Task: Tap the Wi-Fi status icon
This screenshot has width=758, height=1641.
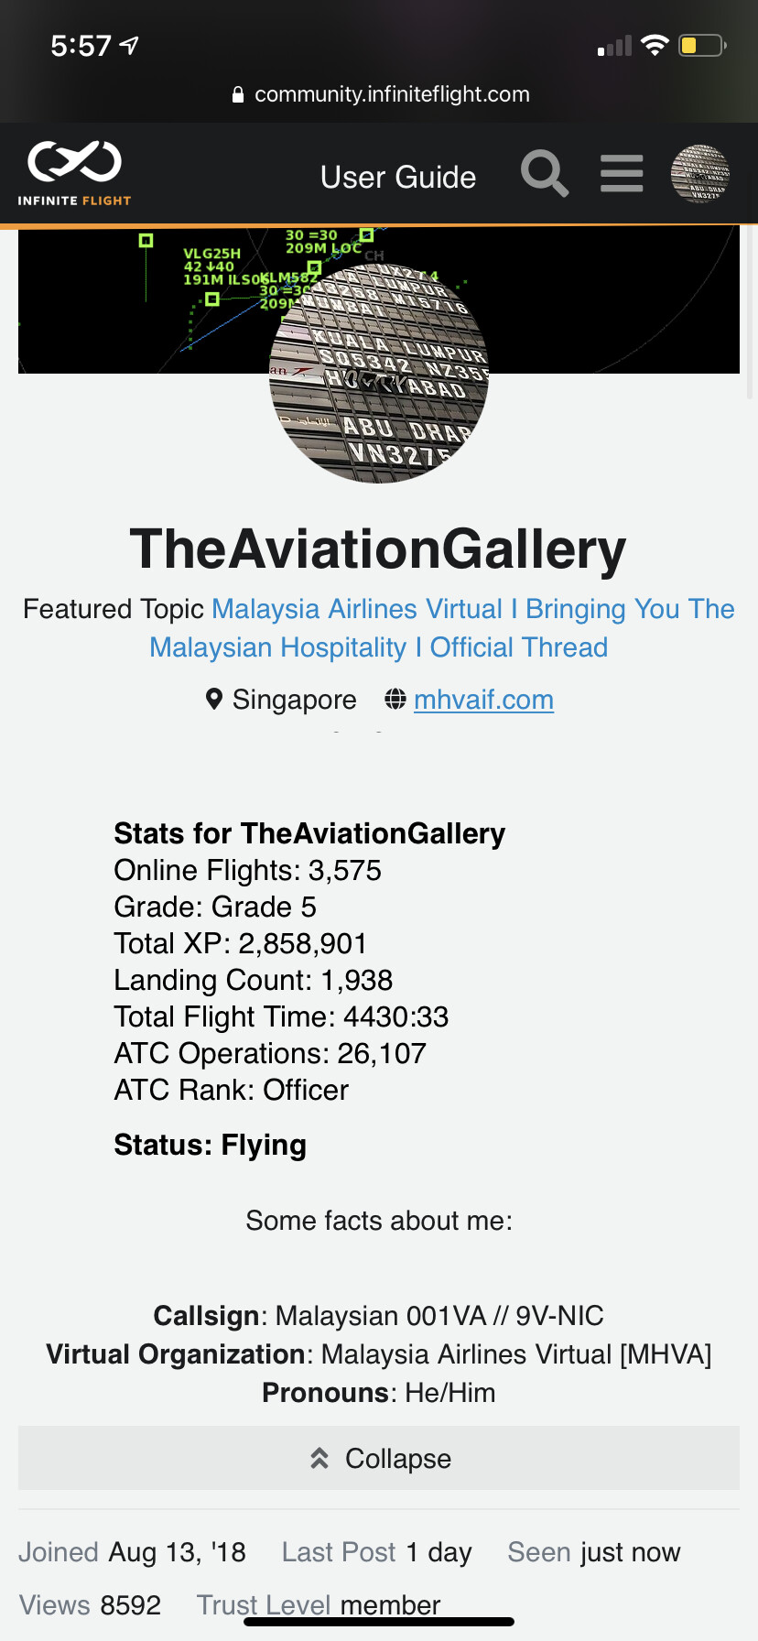Action: (x=655, y=46)
